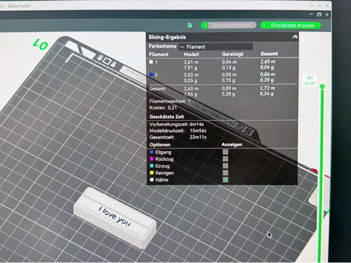Viewport: 351px width, 263px height.
Task: Close the outer Bilderhalter window
Action: (x=327, y=6)
